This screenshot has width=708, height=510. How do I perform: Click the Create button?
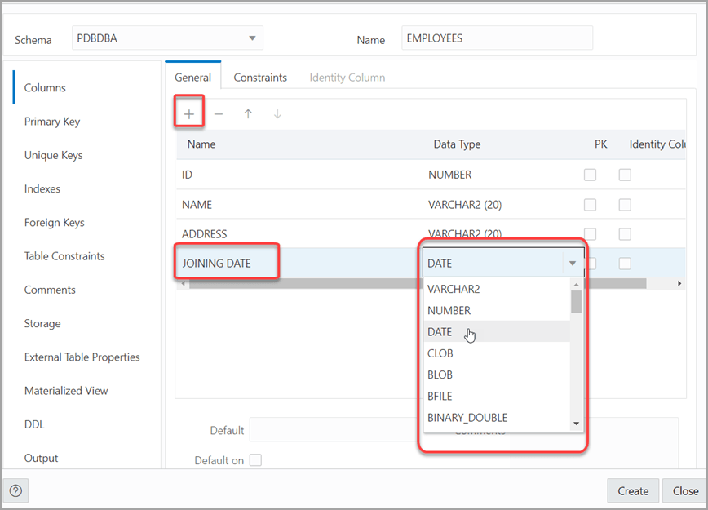click(x=633, y=490)
